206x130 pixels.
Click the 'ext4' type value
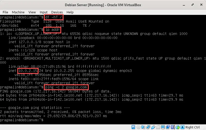click(x=35, y=25)
